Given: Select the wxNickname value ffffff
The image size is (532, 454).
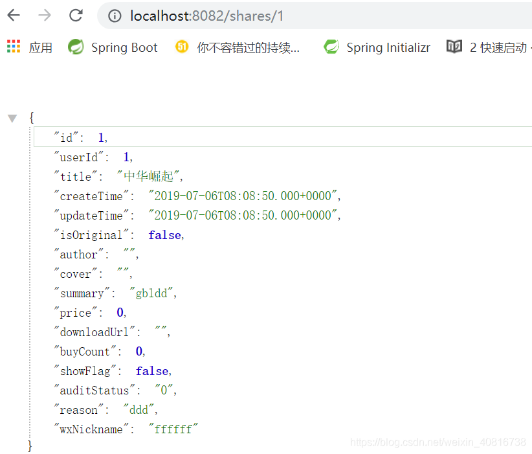Looking at the screenshot, I should pyautogui.click(x=173, y=429).
